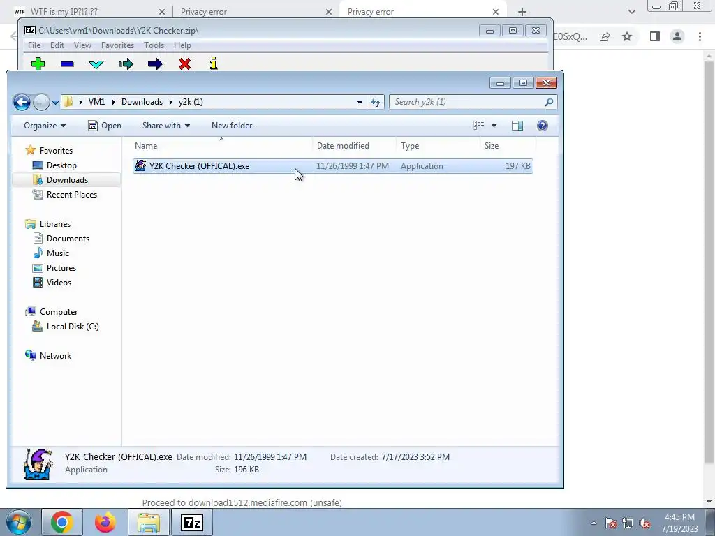715x536 pixels.
Task: Click the 7-Zip Delete red X icon
Action: 184,64
